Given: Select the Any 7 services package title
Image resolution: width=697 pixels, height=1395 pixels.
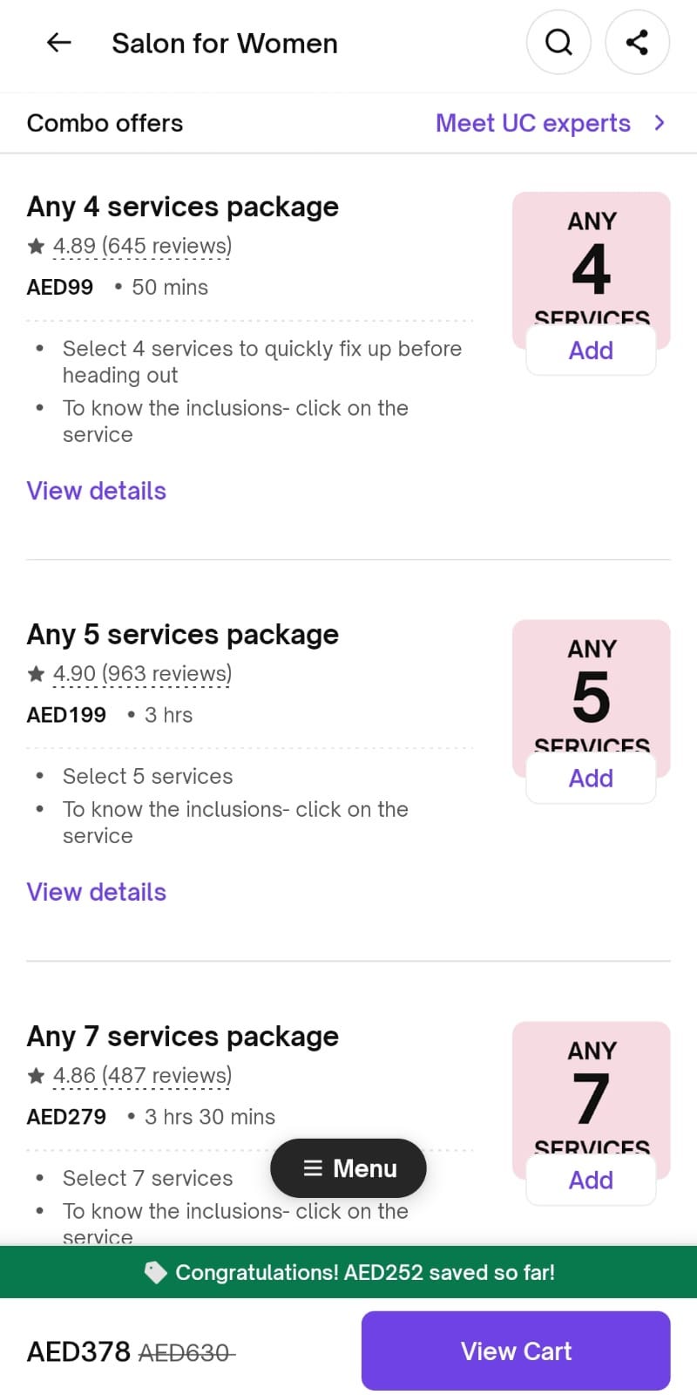Looking at the screenshot, I should click(x=182, y=1036).
